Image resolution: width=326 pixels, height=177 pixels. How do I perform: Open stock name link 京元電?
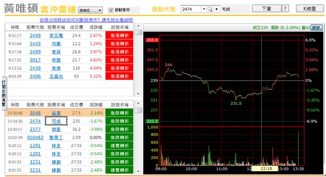tap(56, 35)
